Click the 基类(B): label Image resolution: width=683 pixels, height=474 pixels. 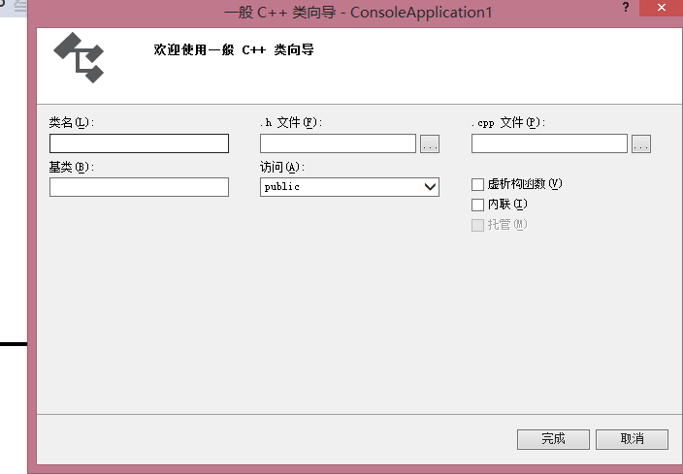(x=72, y=167)
